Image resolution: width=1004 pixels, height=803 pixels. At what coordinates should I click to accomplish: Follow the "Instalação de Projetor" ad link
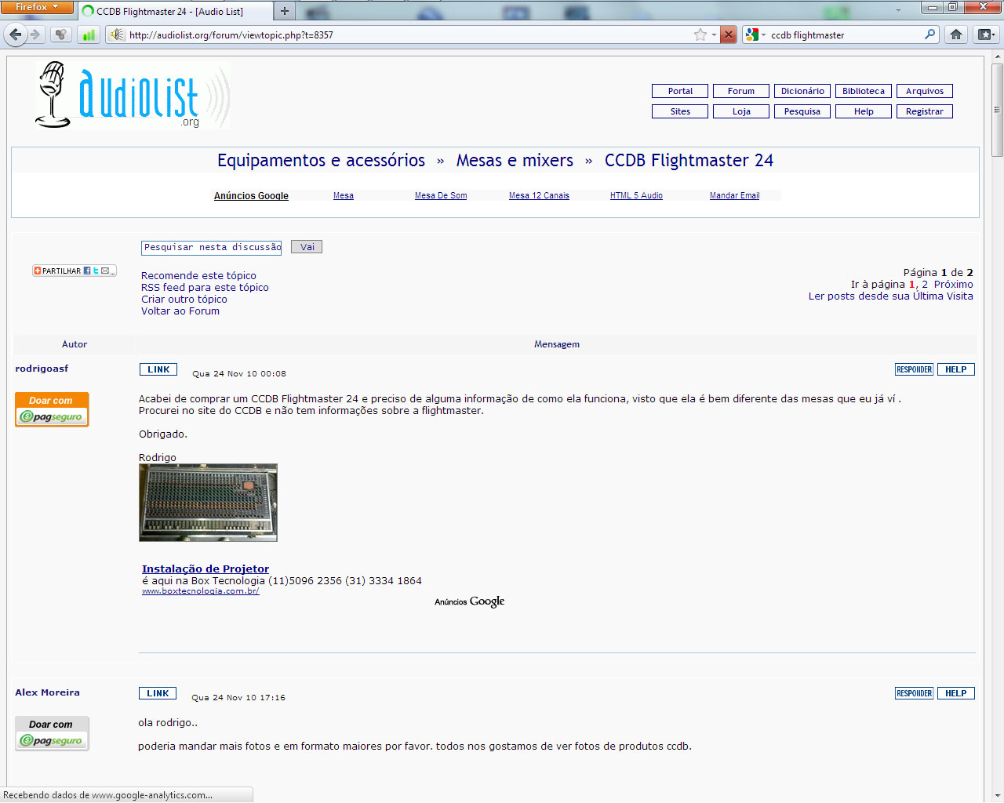(x=206, y=569)
